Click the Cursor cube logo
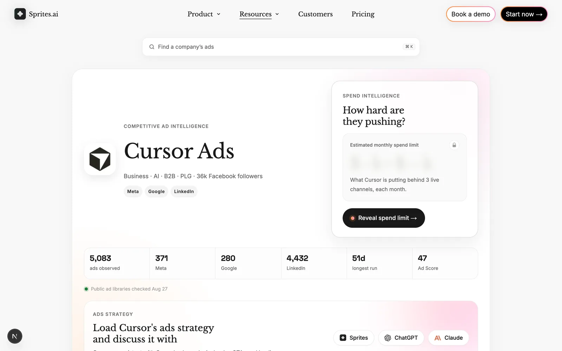This screenshot has height=351, width=562. (100, 159)
